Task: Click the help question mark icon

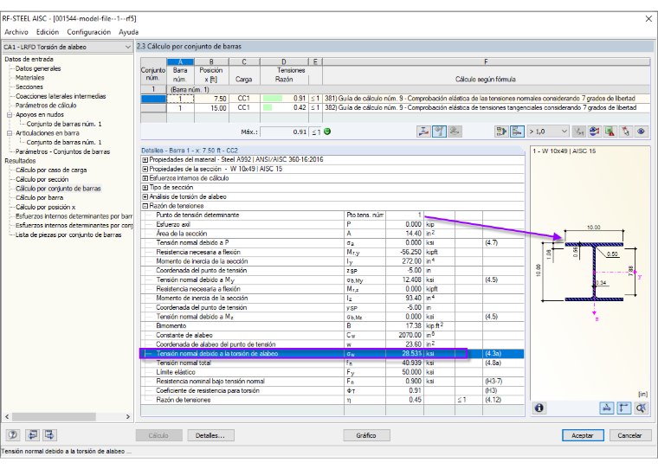Action: [13, 435]
